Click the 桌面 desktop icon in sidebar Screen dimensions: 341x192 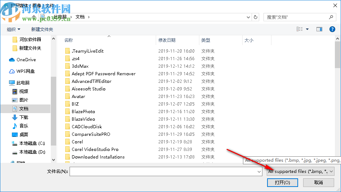pyautogui.click(x=14, y=135)
